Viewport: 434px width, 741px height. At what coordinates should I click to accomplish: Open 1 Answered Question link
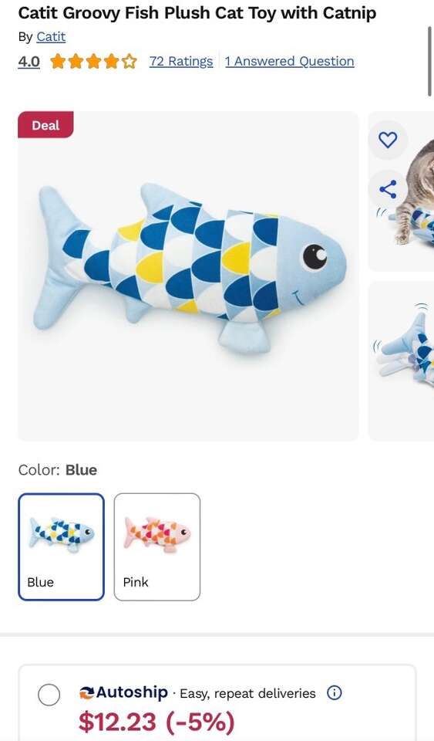tap(290, 62)
